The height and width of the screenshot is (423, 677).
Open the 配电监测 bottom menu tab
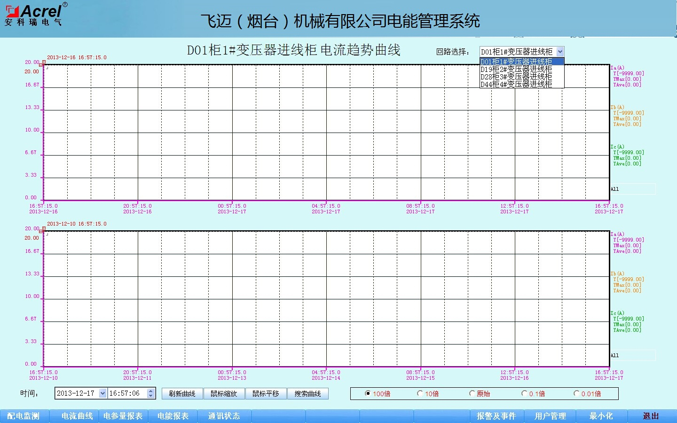coord(24,416)
